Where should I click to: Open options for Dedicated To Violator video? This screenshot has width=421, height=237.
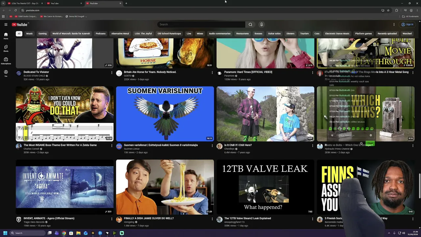click(x=111, y=72)
